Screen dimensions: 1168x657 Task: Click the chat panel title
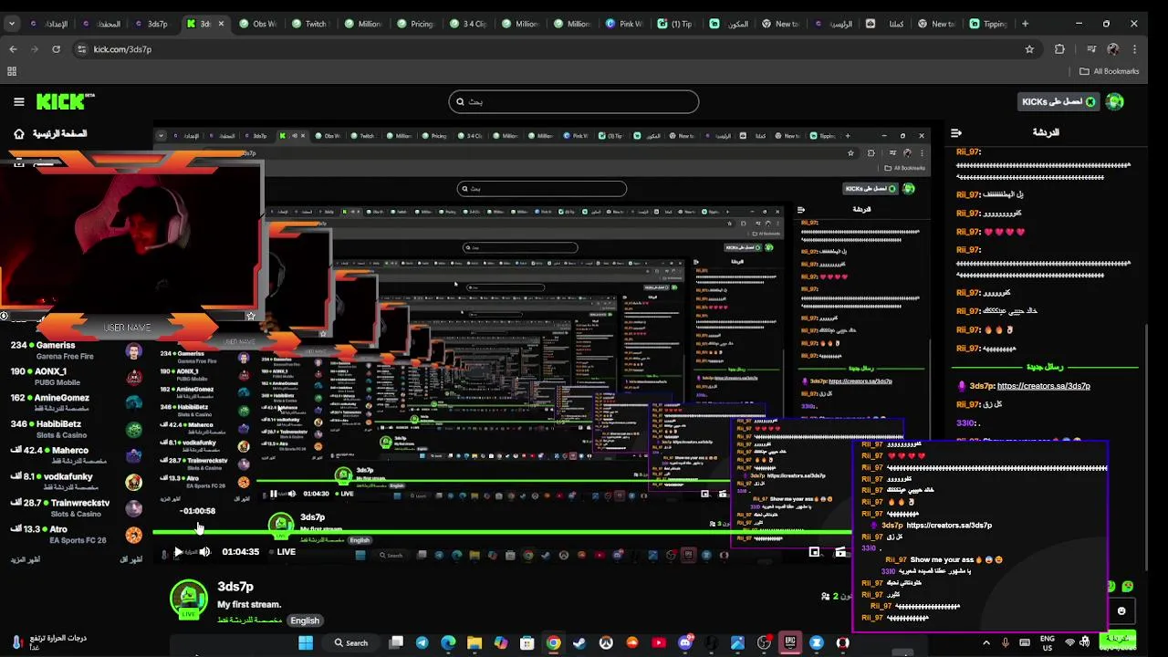click(1046, 132)
